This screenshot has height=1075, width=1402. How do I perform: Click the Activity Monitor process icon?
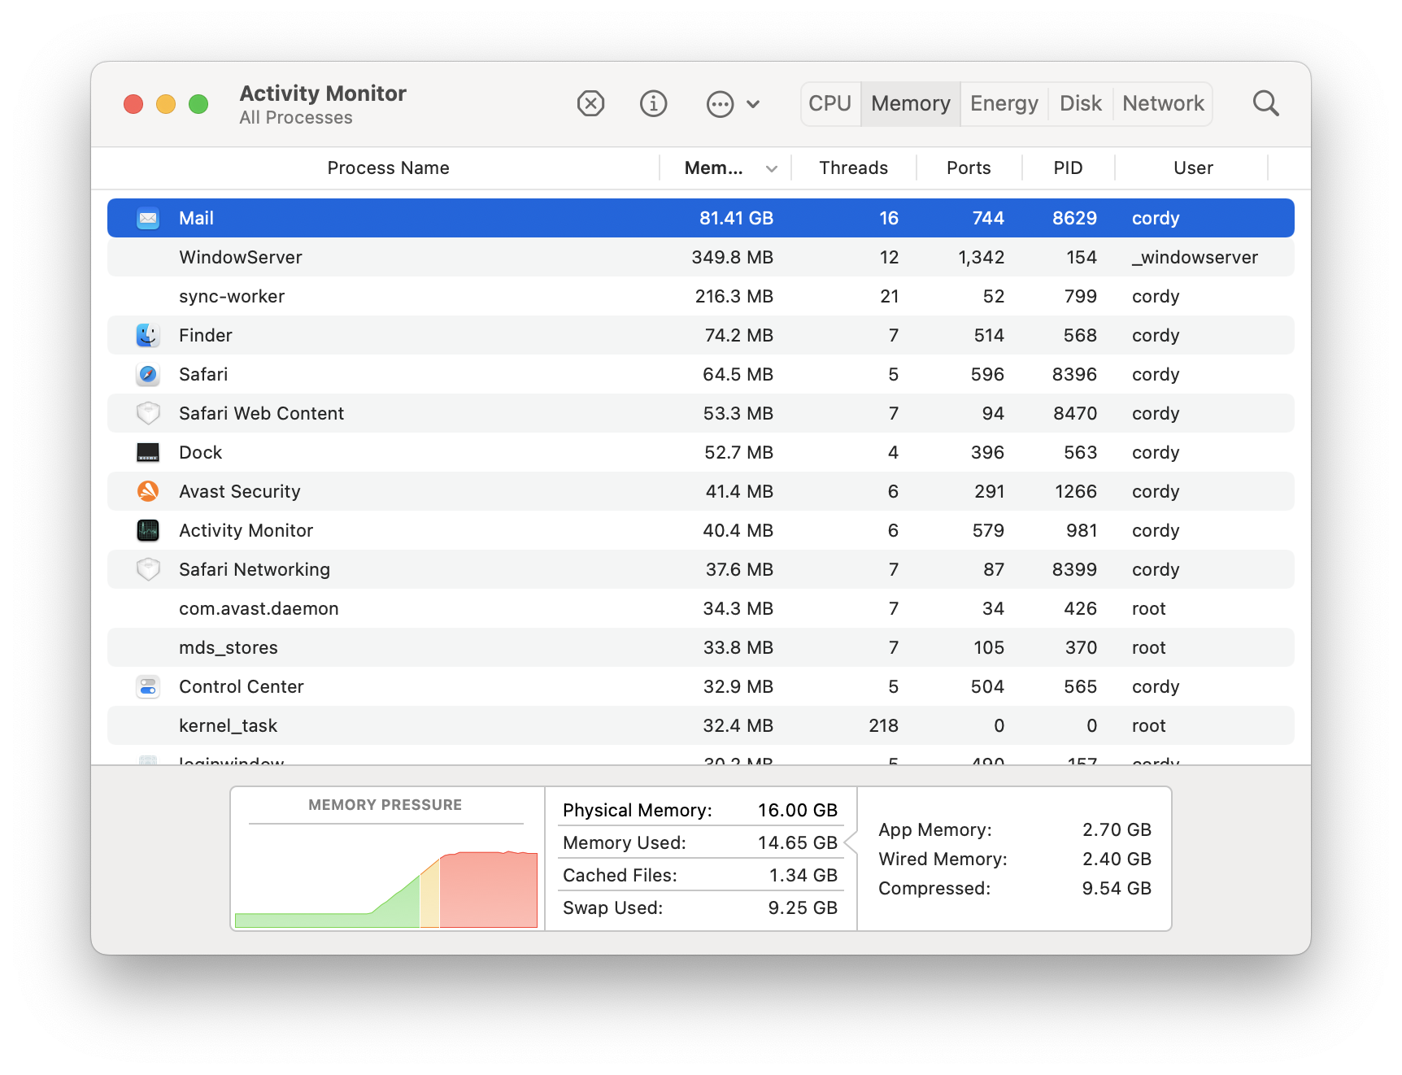148,530
